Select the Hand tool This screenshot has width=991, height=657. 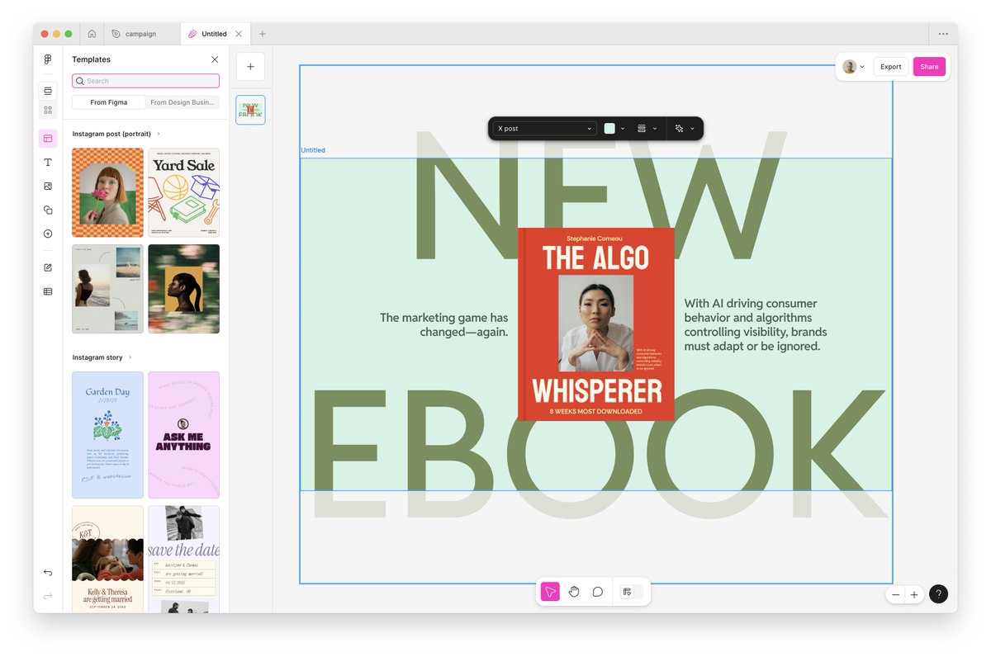tap(574, 592)
